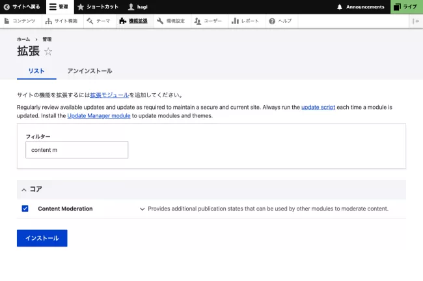The height and width of the screenshot is (281, 423).
Task: Click the ライブ workspace label
Action: 410,7
